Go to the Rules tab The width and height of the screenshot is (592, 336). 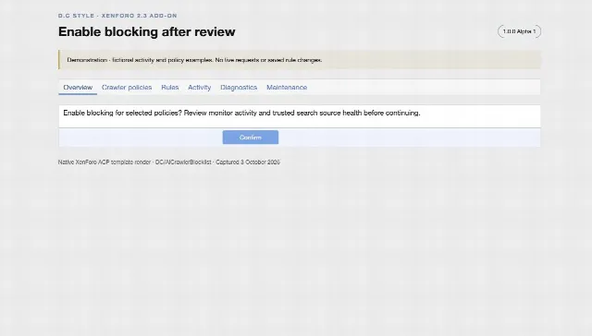(x=170, y=88)
